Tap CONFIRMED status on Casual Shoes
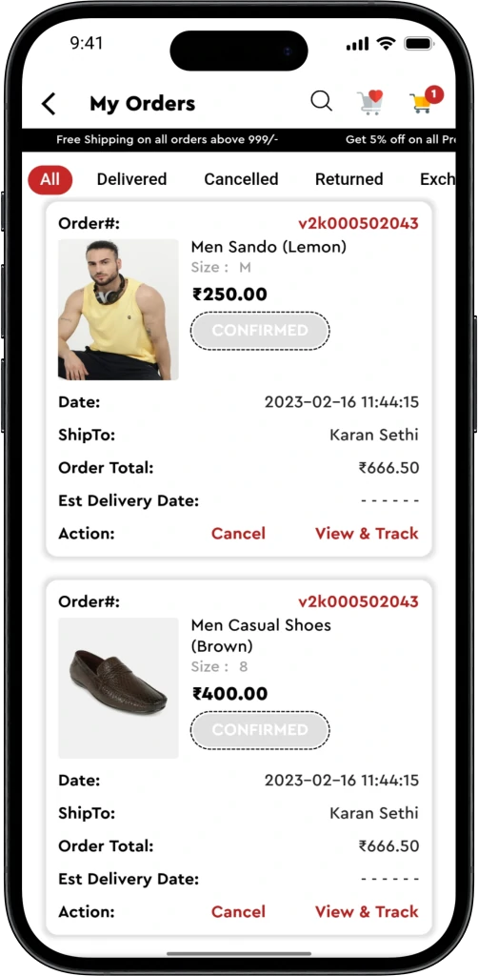This screenshot has width=478, height=976. coord(260,730)
